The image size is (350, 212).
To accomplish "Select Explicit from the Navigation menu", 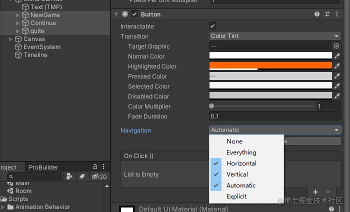I will pyautogui.click(x=236, y=196).
